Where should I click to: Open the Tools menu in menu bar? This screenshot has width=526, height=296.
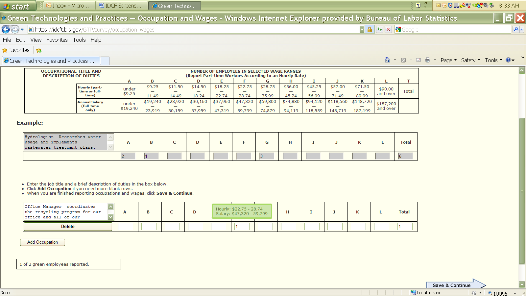[79, 40]
